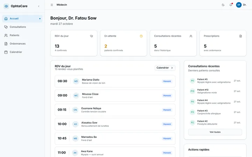This screenshot has height=157, width=252.
Task: Click the Honoré badge for Ousmane Ndiaye
Action: [167, 110]
